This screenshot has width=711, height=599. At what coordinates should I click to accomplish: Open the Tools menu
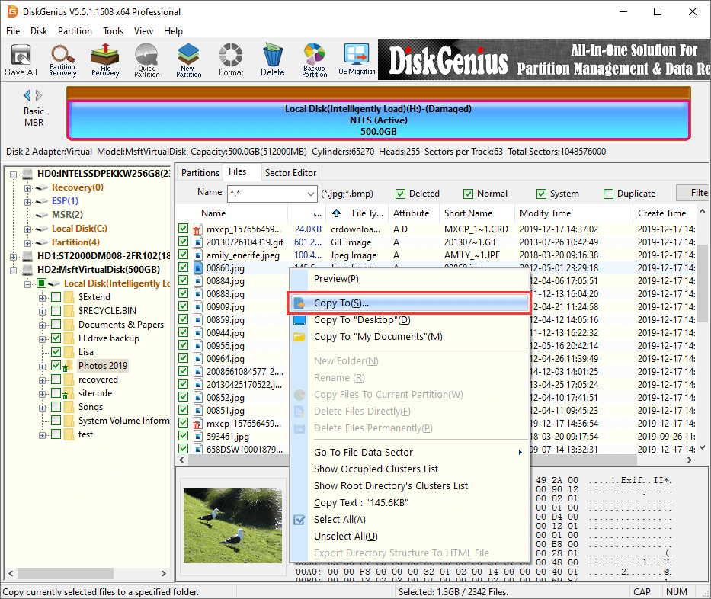[113, 30]
